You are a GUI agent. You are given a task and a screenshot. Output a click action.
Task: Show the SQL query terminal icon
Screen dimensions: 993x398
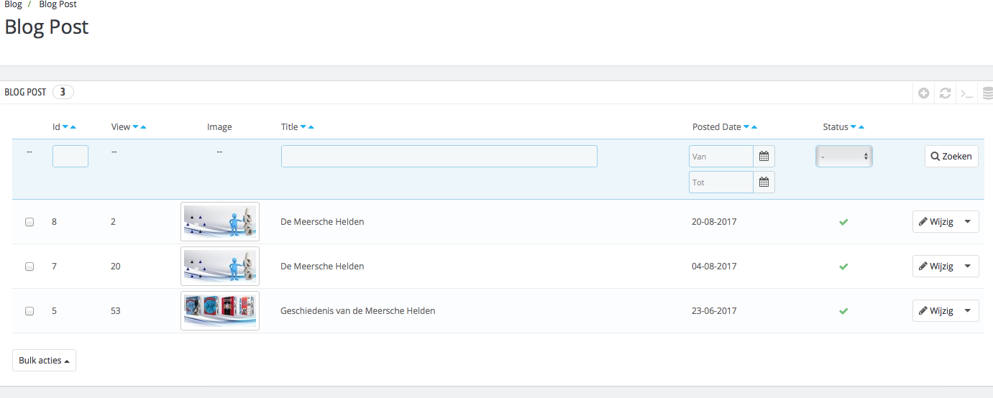click(x=967, y=93)
